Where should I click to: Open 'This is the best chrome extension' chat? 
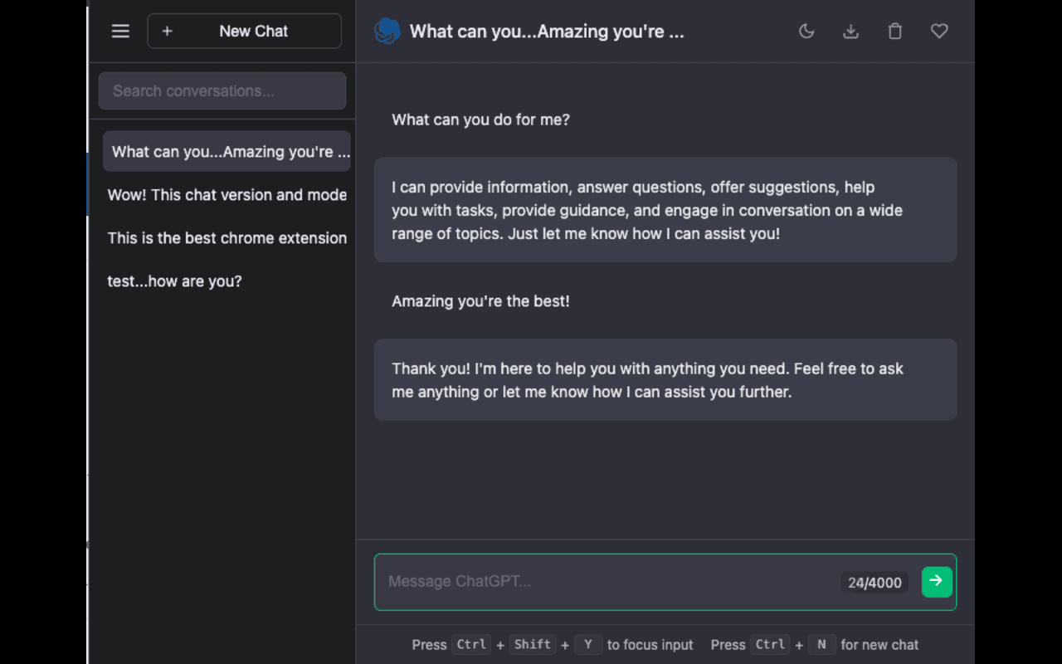click(x=227, y=238)
